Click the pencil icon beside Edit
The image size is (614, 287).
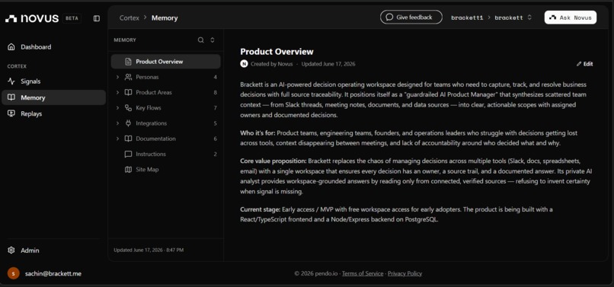click(x=579, y=64)
